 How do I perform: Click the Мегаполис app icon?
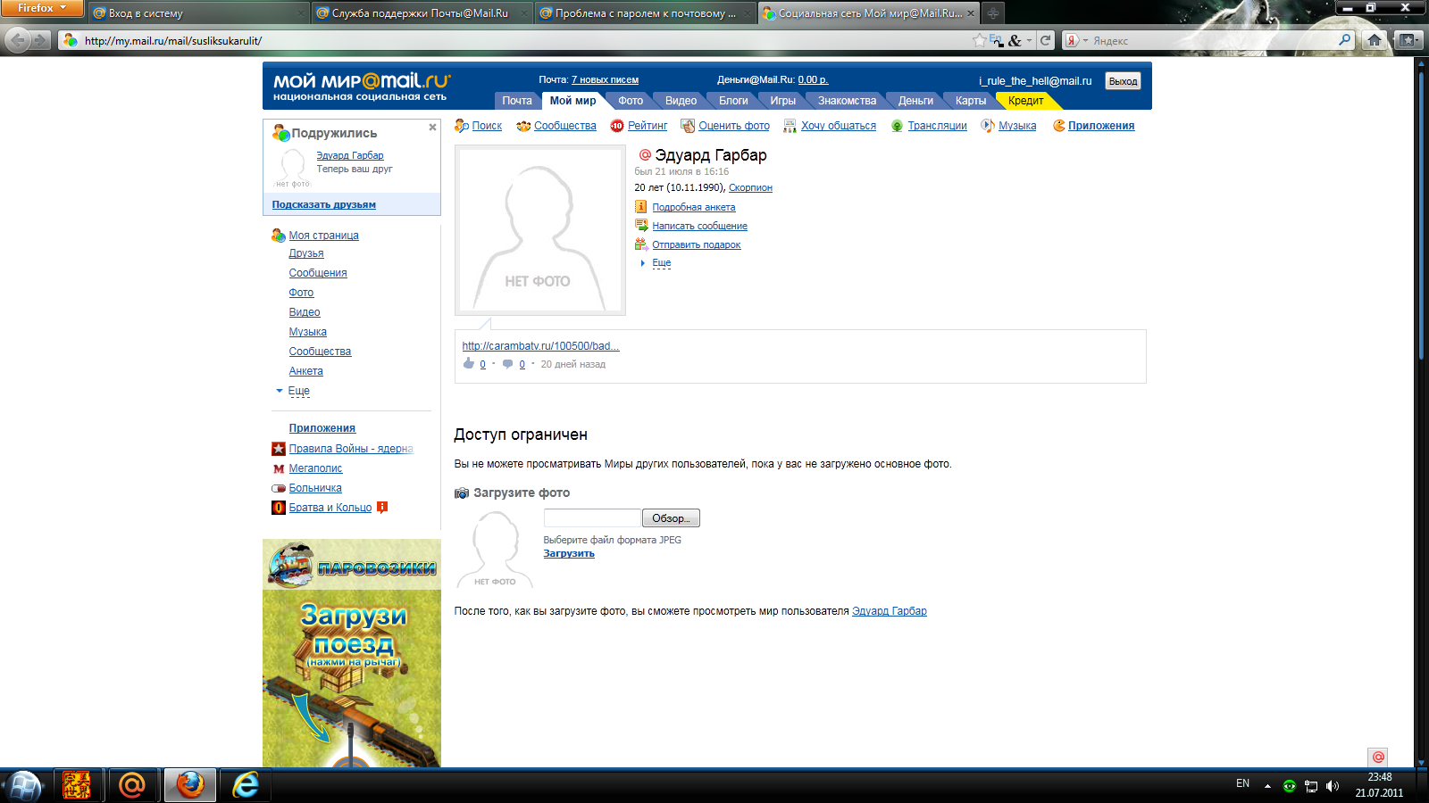click(x=279, y=468)
